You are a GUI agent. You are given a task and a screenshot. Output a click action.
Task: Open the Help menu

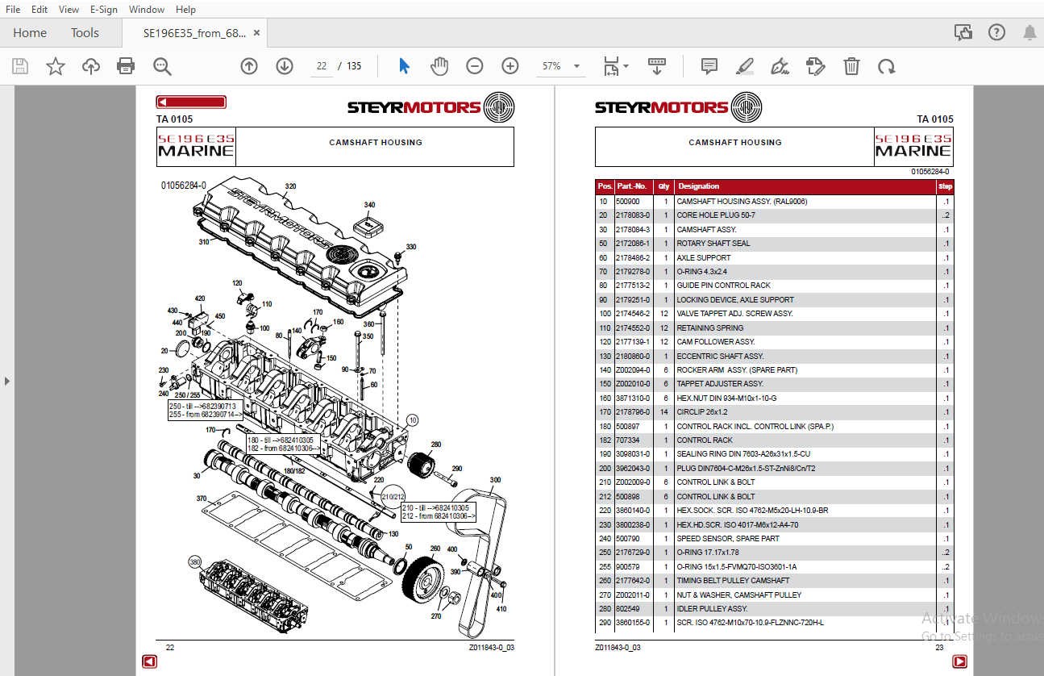[x=185, y=9]
